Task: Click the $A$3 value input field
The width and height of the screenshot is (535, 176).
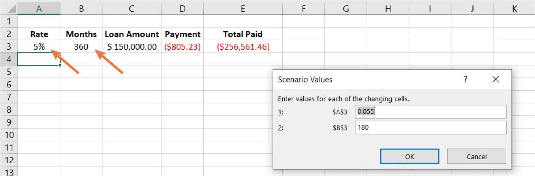Action: pos(430,112)
